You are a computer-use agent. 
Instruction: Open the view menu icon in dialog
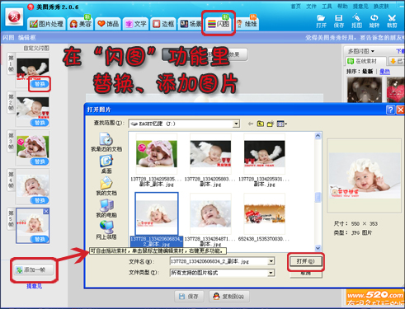[281, 124]
